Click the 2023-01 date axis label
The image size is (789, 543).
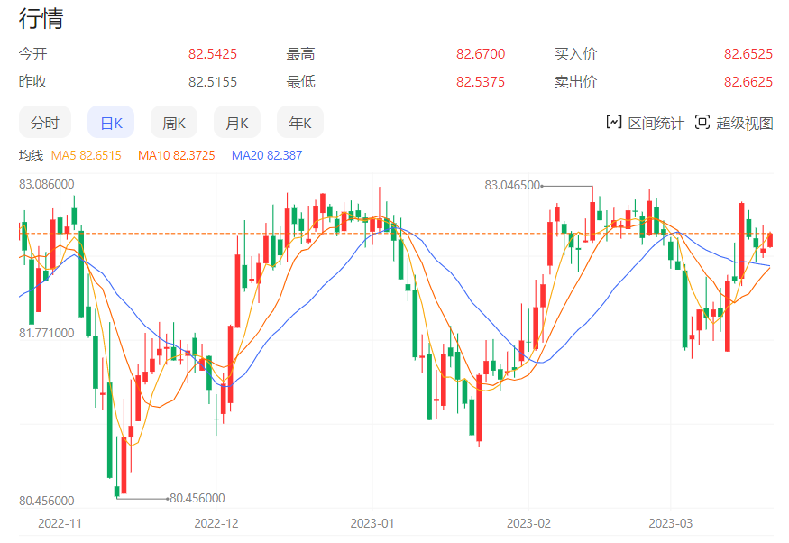[x=372, y=523]
